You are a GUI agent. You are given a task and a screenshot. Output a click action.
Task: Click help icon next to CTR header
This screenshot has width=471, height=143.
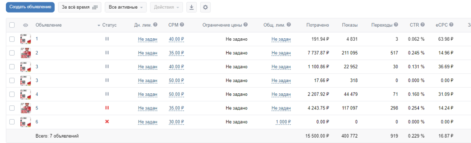[422, 25]
